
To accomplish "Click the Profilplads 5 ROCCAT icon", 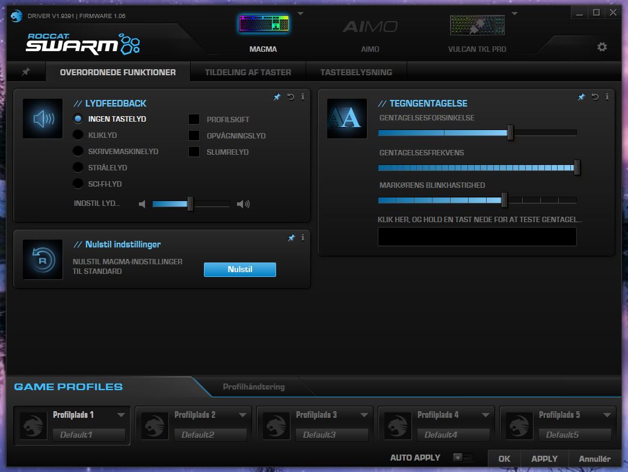I will tap(520, 426).
